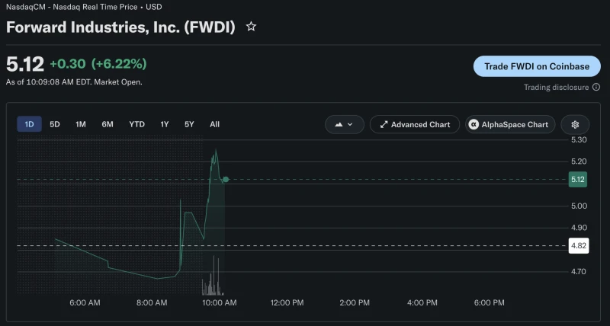Viewport: 610px width, 326px height.
Task: Open the Trading disclosure link
Action: click(557, 87)
